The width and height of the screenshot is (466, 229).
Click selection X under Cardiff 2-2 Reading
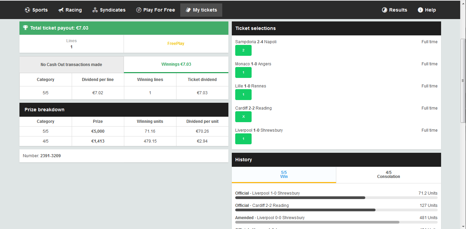click(x=243, y=117)
